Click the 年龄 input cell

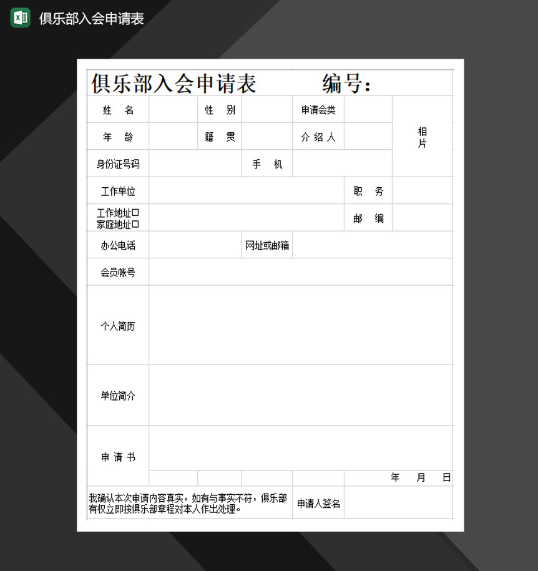174,136
